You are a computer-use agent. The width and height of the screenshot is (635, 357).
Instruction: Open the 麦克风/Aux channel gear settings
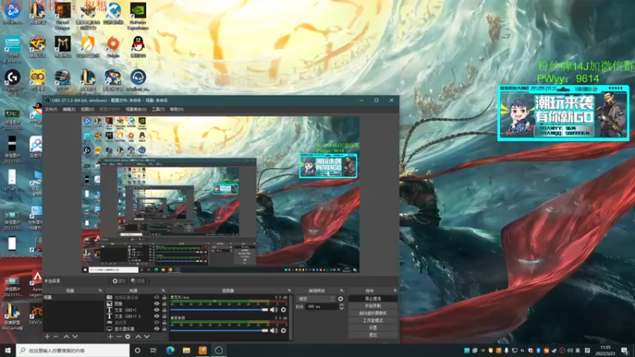pos(283,309)
